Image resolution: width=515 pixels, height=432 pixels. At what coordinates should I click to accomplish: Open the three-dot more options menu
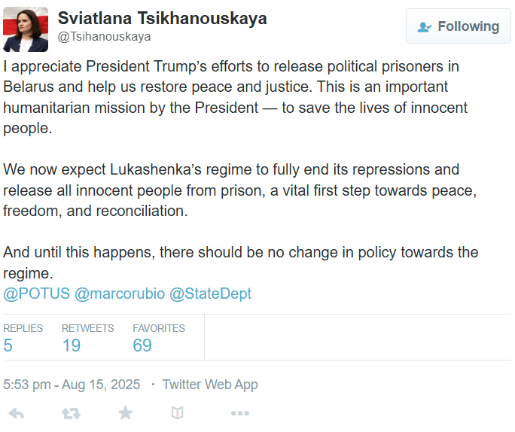tap(240, 413)
